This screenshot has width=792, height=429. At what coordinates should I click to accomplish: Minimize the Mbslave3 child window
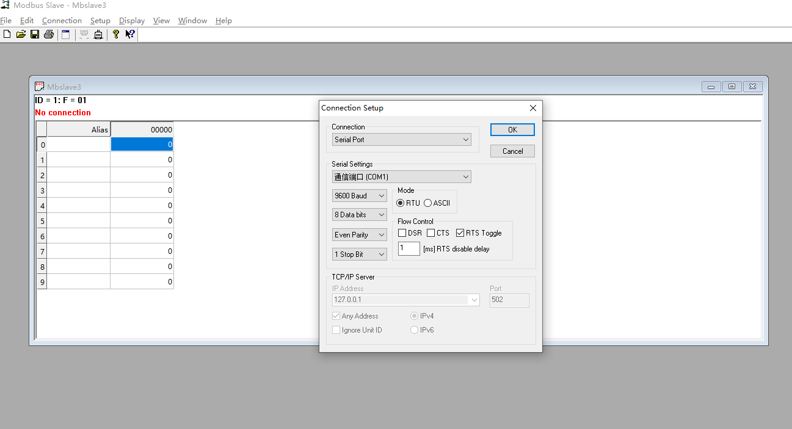711,87
